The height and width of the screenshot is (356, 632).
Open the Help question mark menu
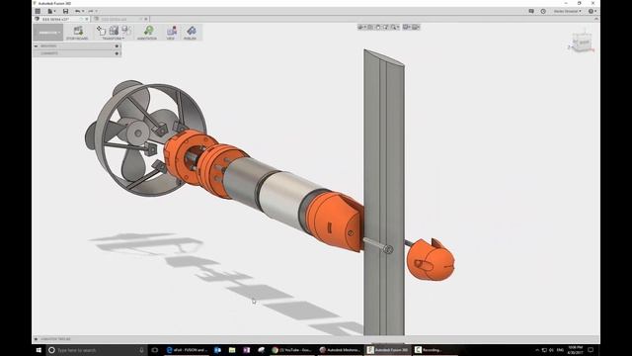pyautogui.click(x=592, y=11)
